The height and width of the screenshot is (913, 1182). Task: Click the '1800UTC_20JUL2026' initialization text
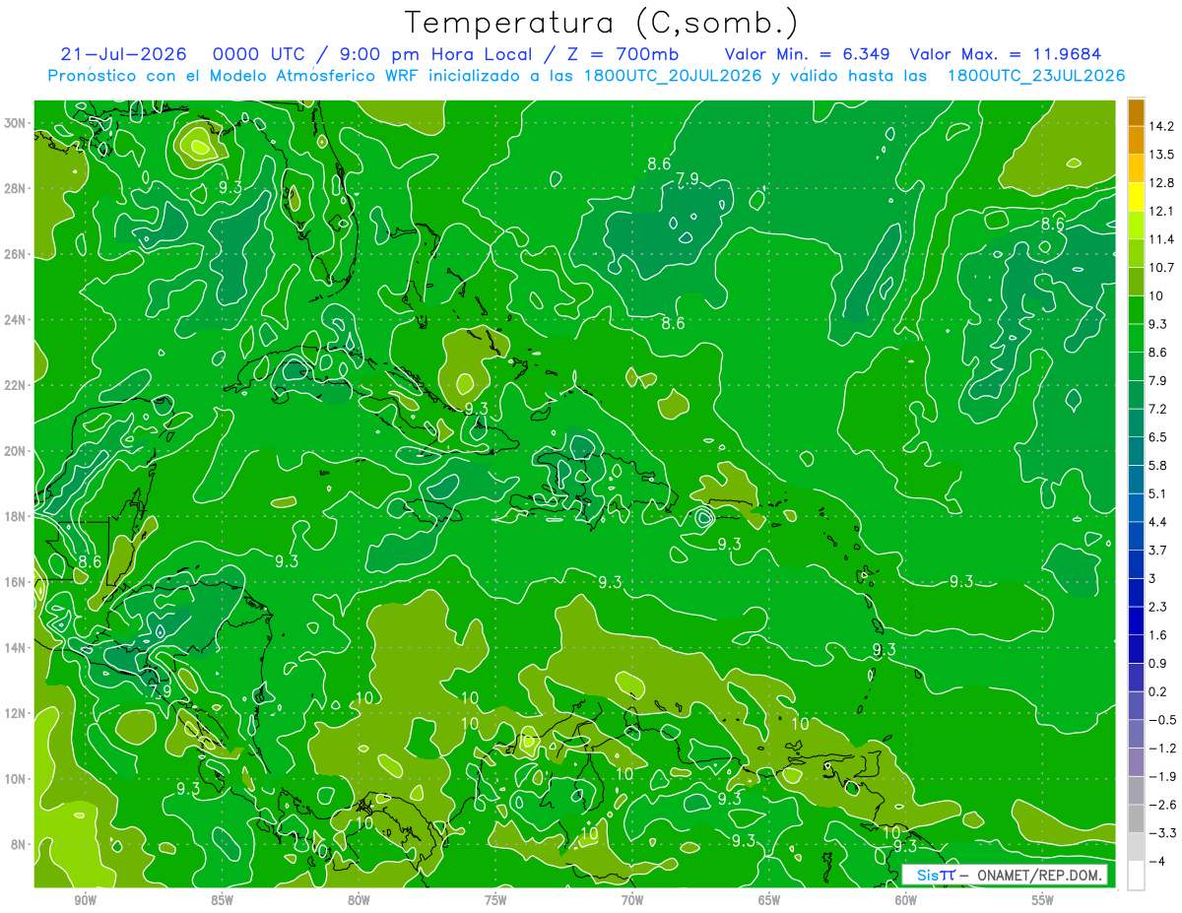(x=673, y=76)
